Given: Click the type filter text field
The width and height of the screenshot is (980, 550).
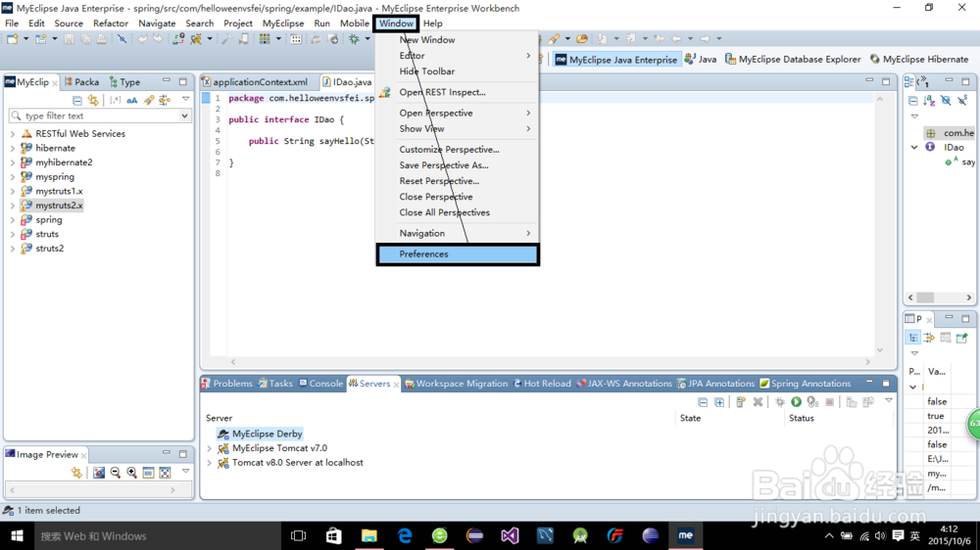Looking at the screenshot, I should [x=94, y=116].
